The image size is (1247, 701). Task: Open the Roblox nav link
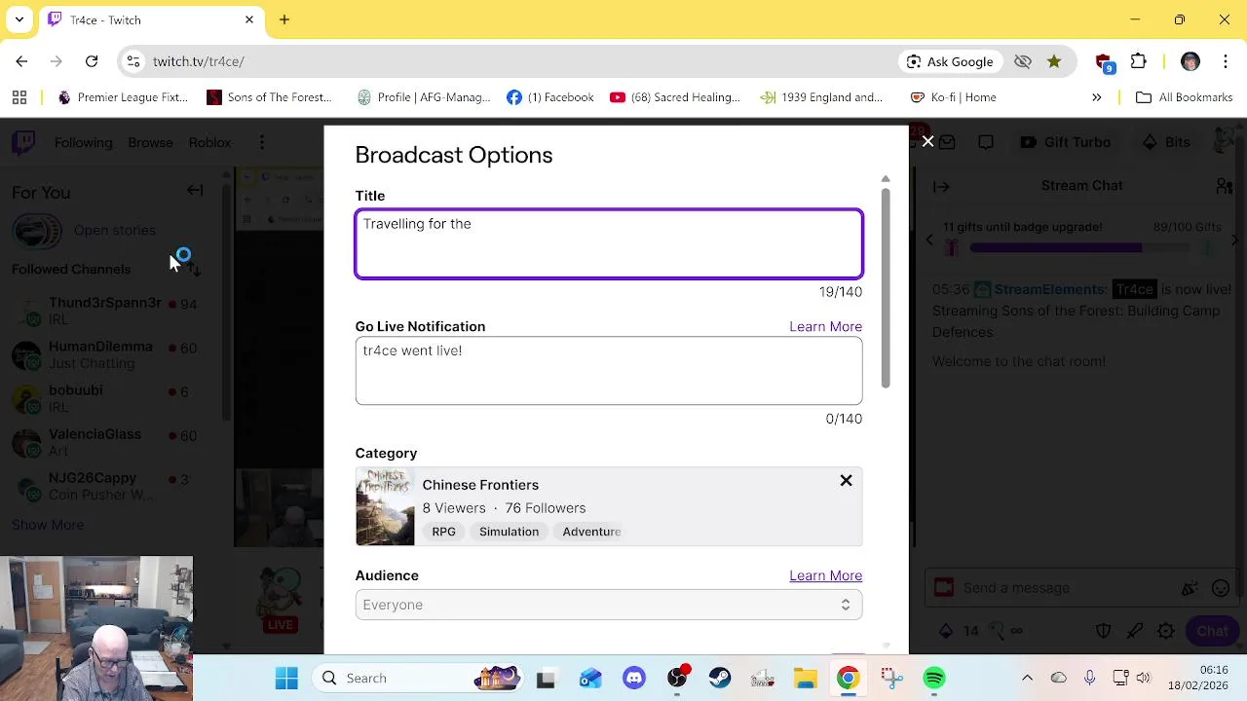click(209, 142)
